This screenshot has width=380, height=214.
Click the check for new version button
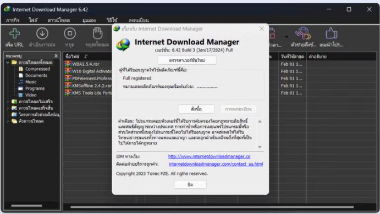pyautogui.click(x=187, y=60)
